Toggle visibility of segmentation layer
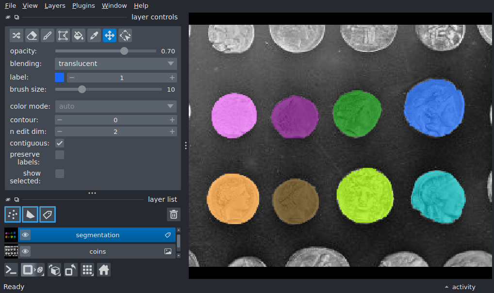Screen dimensions: 494x293 [25, 235]
